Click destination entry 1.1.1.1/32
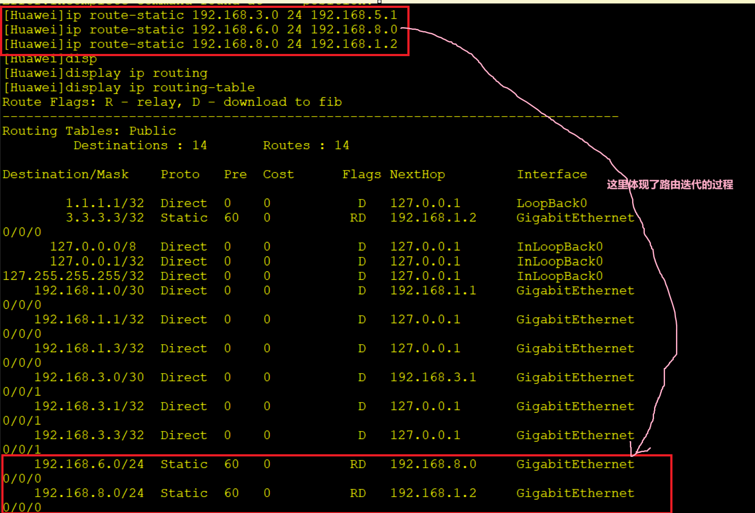The width and height of the screenshot is (755, 513). (x=105, y=203)
